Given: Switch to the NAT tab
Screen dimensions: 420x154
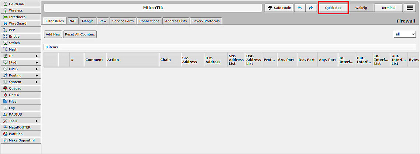Looking at the screenshot, I should pos(73,21).
